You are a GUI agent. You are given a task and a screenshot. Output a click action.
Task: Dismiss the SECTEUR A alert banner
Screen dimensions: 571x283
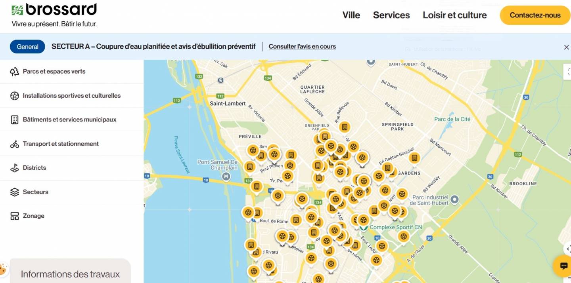[x=566, y=47]
